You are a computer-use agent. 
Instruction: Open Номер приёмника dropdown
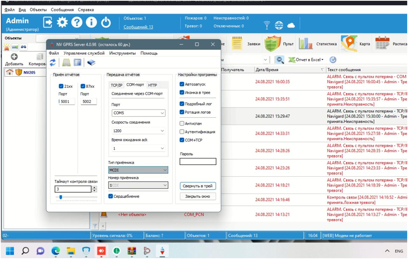click(x=138, y=185)
